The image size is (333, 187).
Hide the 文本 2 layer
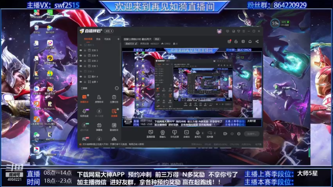pos(81,61)
